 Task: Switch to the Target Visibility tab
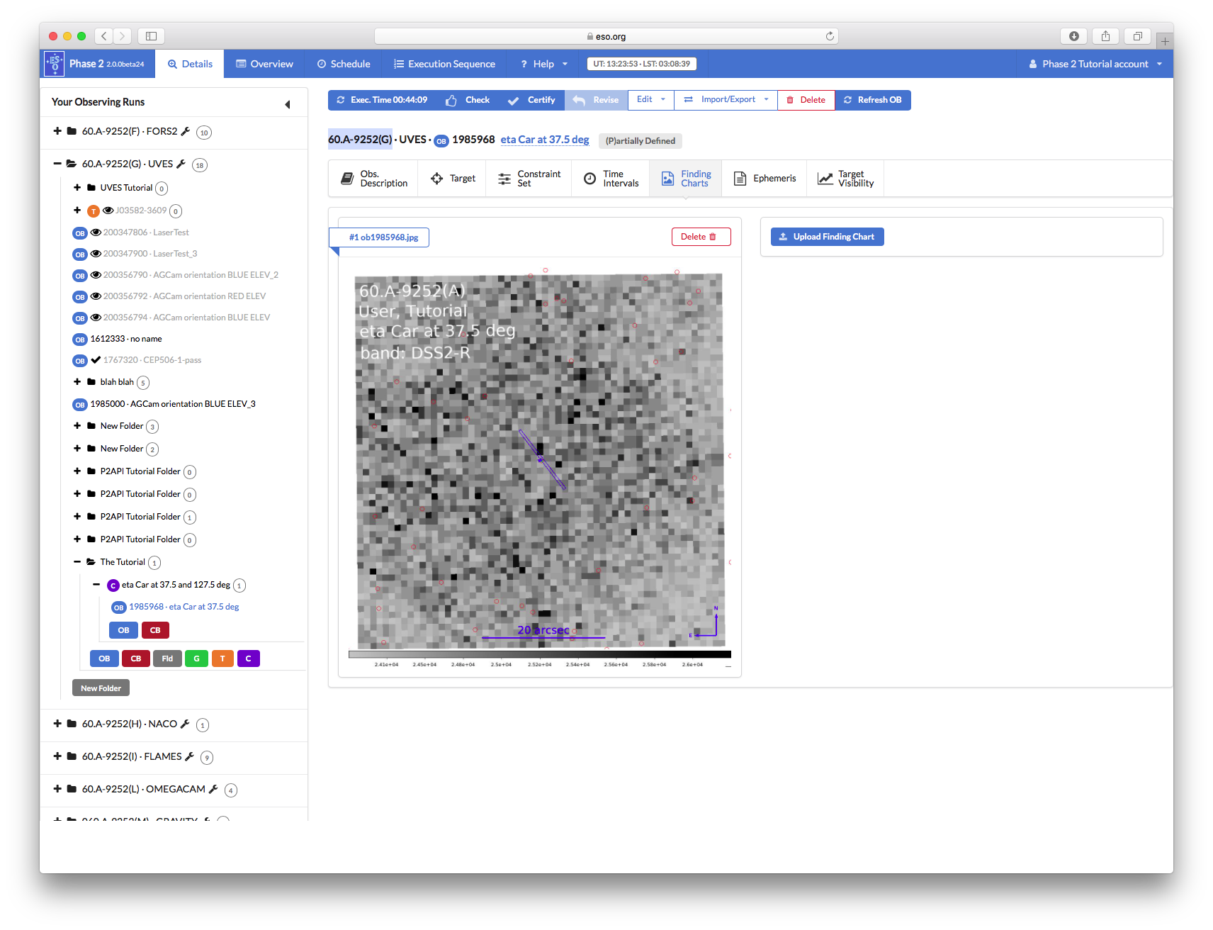pos(846,179)
